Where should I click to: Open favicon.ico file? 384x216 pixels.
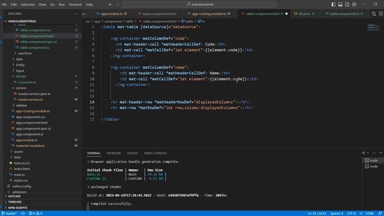point(22,163)
